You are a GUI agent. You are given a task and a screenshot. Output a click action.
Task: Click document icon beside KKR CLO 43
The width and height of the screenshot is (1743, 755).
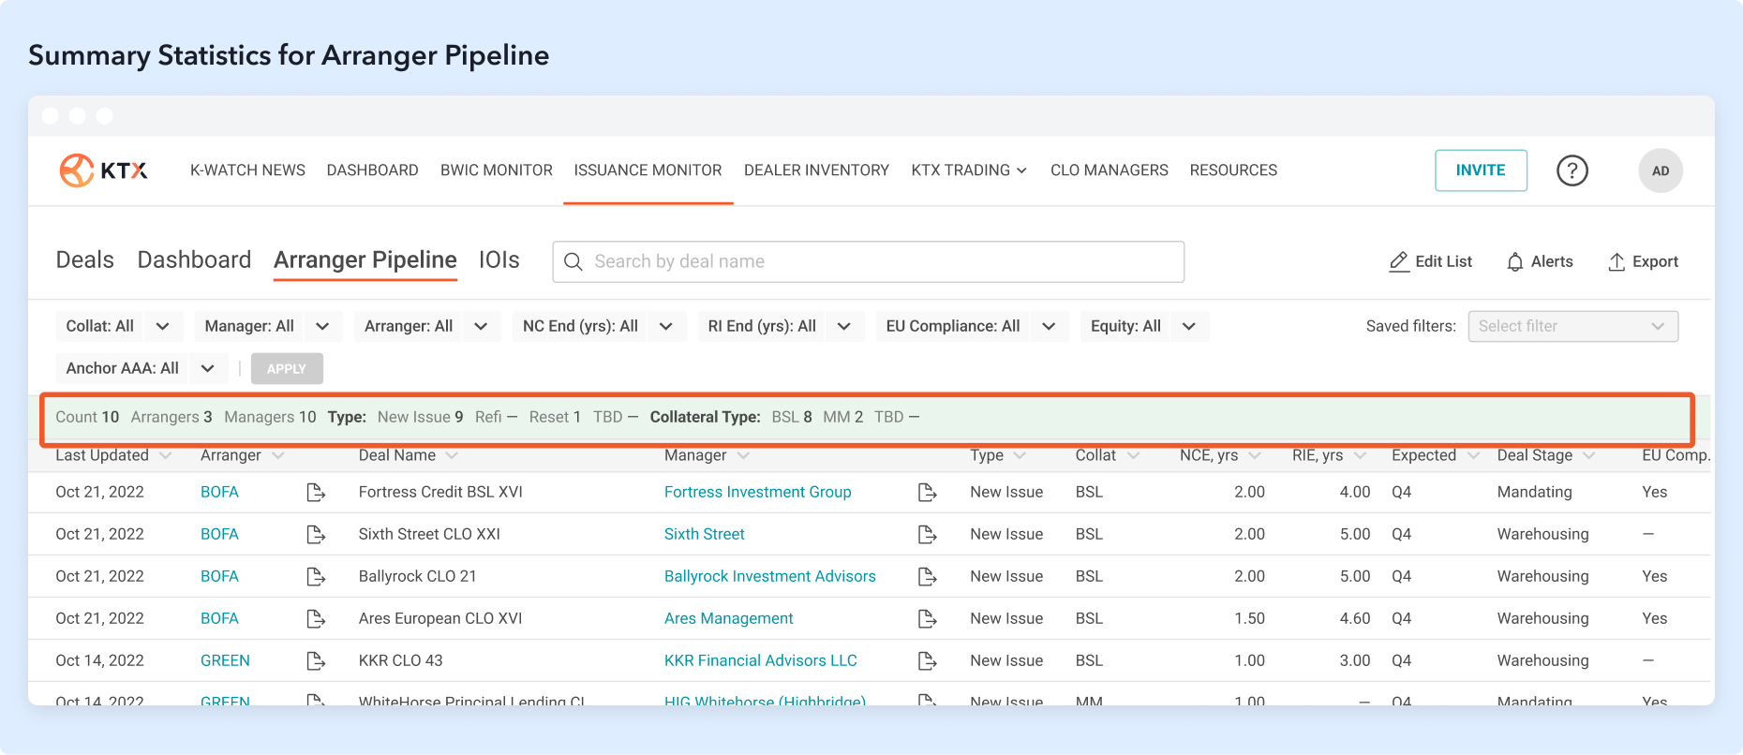(x=316, y=661)
